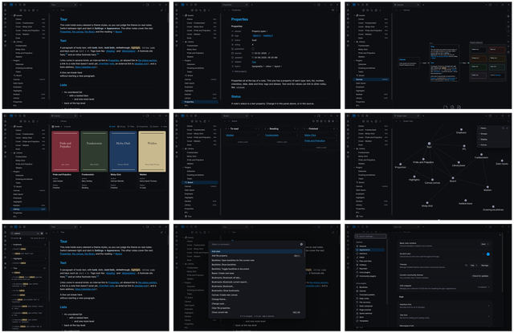Open the blue Moby-Dick book cover card

[123, 152]
